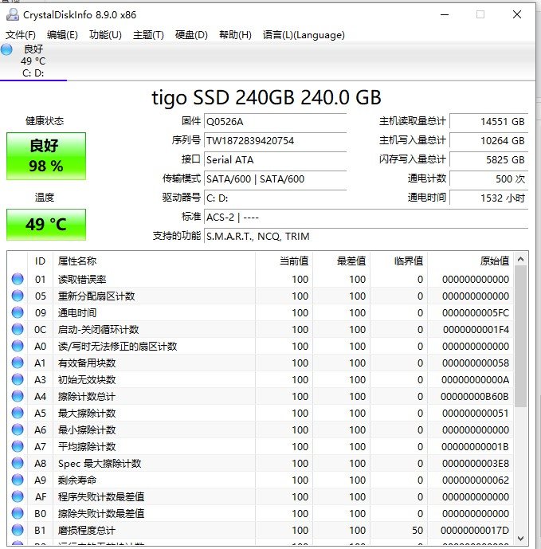Select raw value 0000000003E8 in row A8
This screenshot has height=549, width=541.
coord(476,463)
